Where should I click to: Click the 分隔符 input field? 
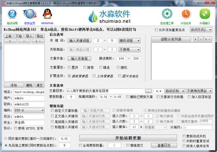point(198,127)
